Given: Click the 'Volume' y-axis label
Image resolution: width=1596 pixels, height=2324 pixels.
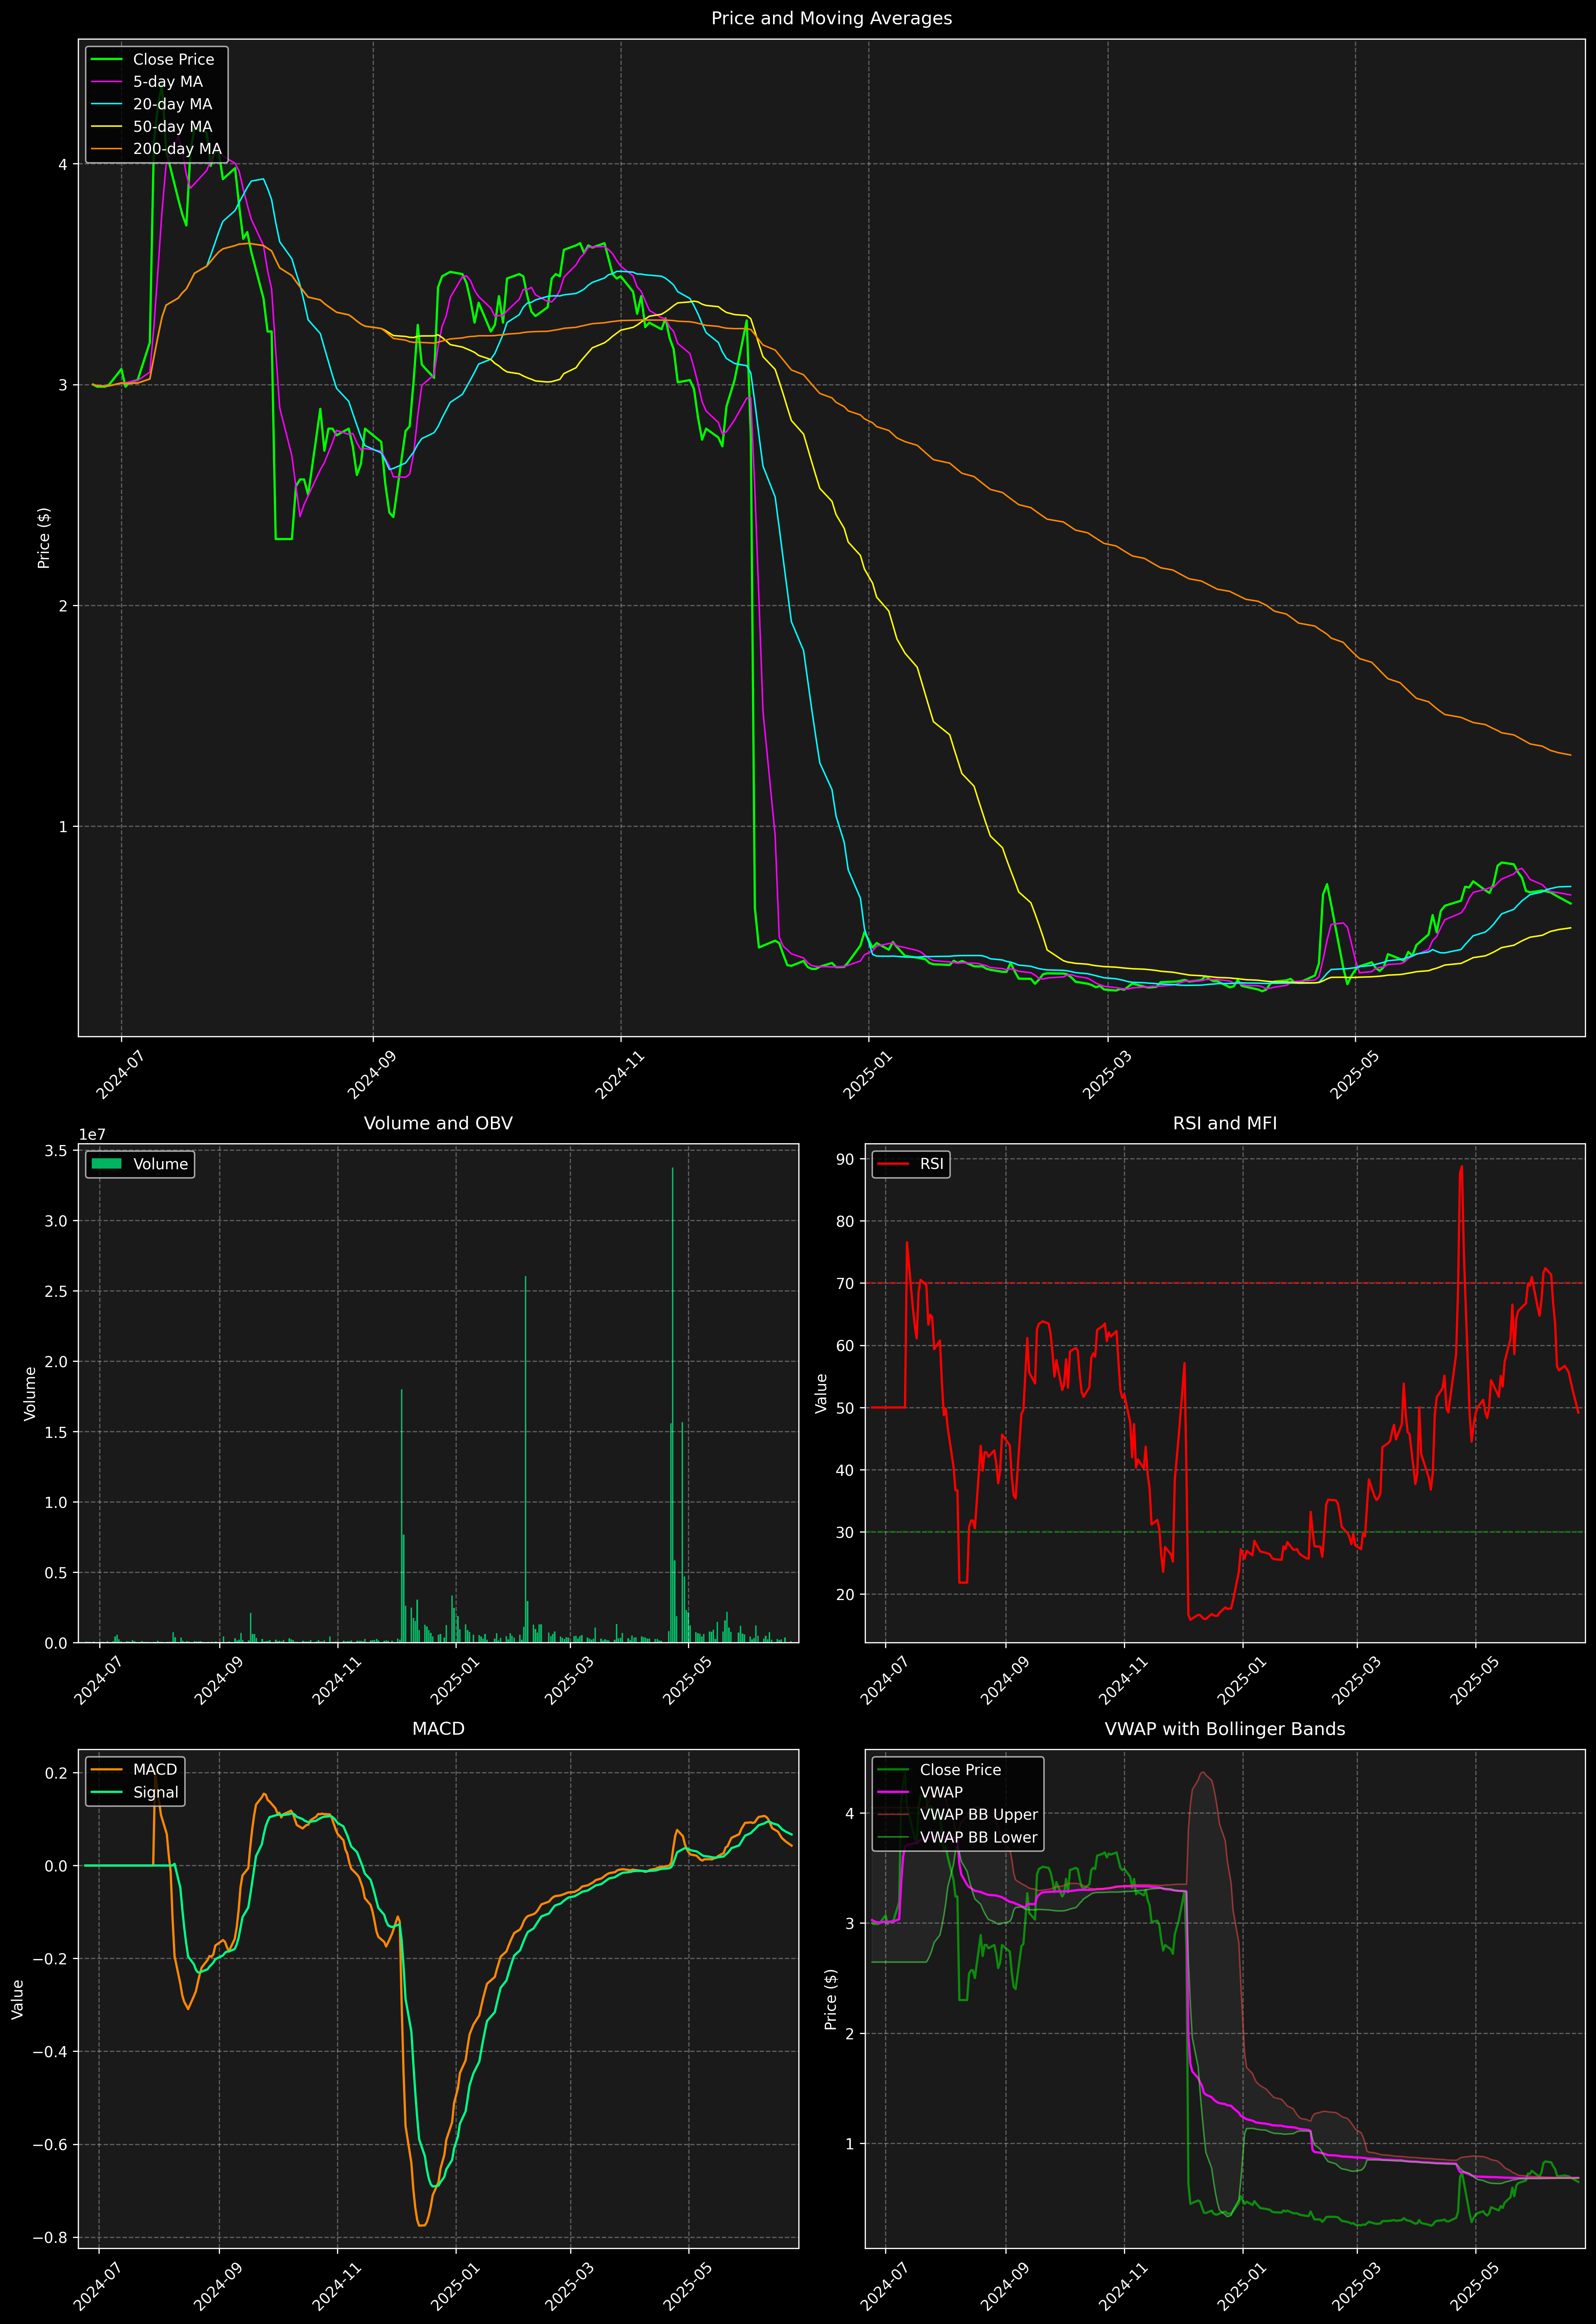Looking at the screenshot, I should coord(30,1393).
